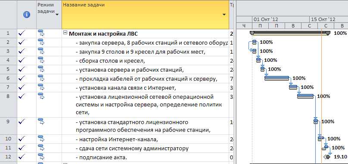This screenshot has width=348, height=164.
Task: Click the Gantt bar for прокладка кабелей task
Action: pyautogui.click(x=277, y=78)
